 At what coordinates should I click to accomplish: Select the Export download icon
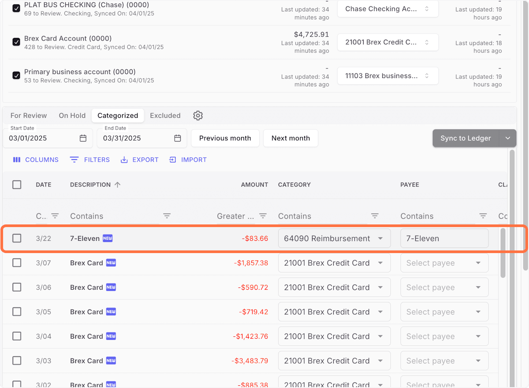click(124, 160)
